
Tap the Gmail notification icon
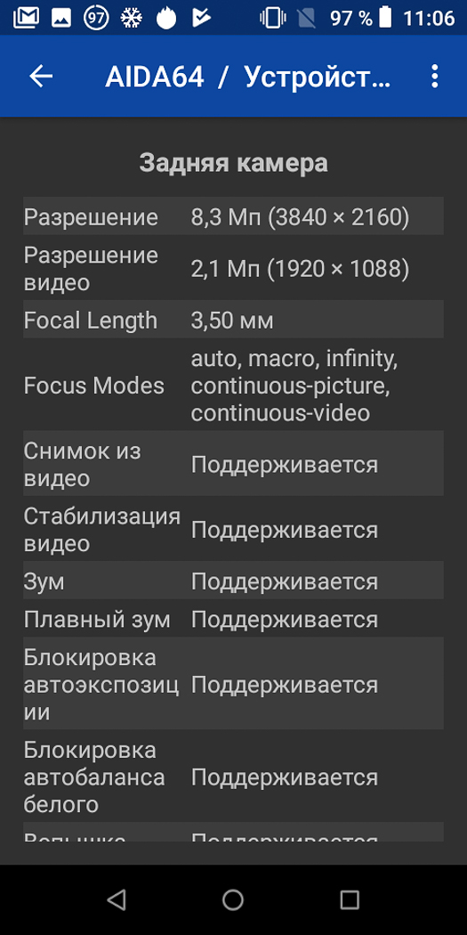pyautogui.click(x=26, y=18)
